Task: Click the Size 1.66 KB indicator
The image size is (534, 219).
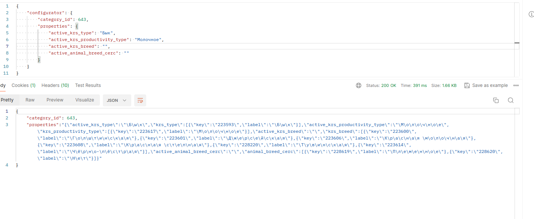Action: 444,85
